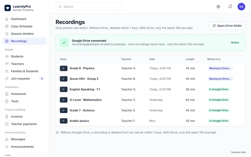Click the Teacher payments card icon
This screenshot has height=157, width=251.
click(x=7, y=124)
